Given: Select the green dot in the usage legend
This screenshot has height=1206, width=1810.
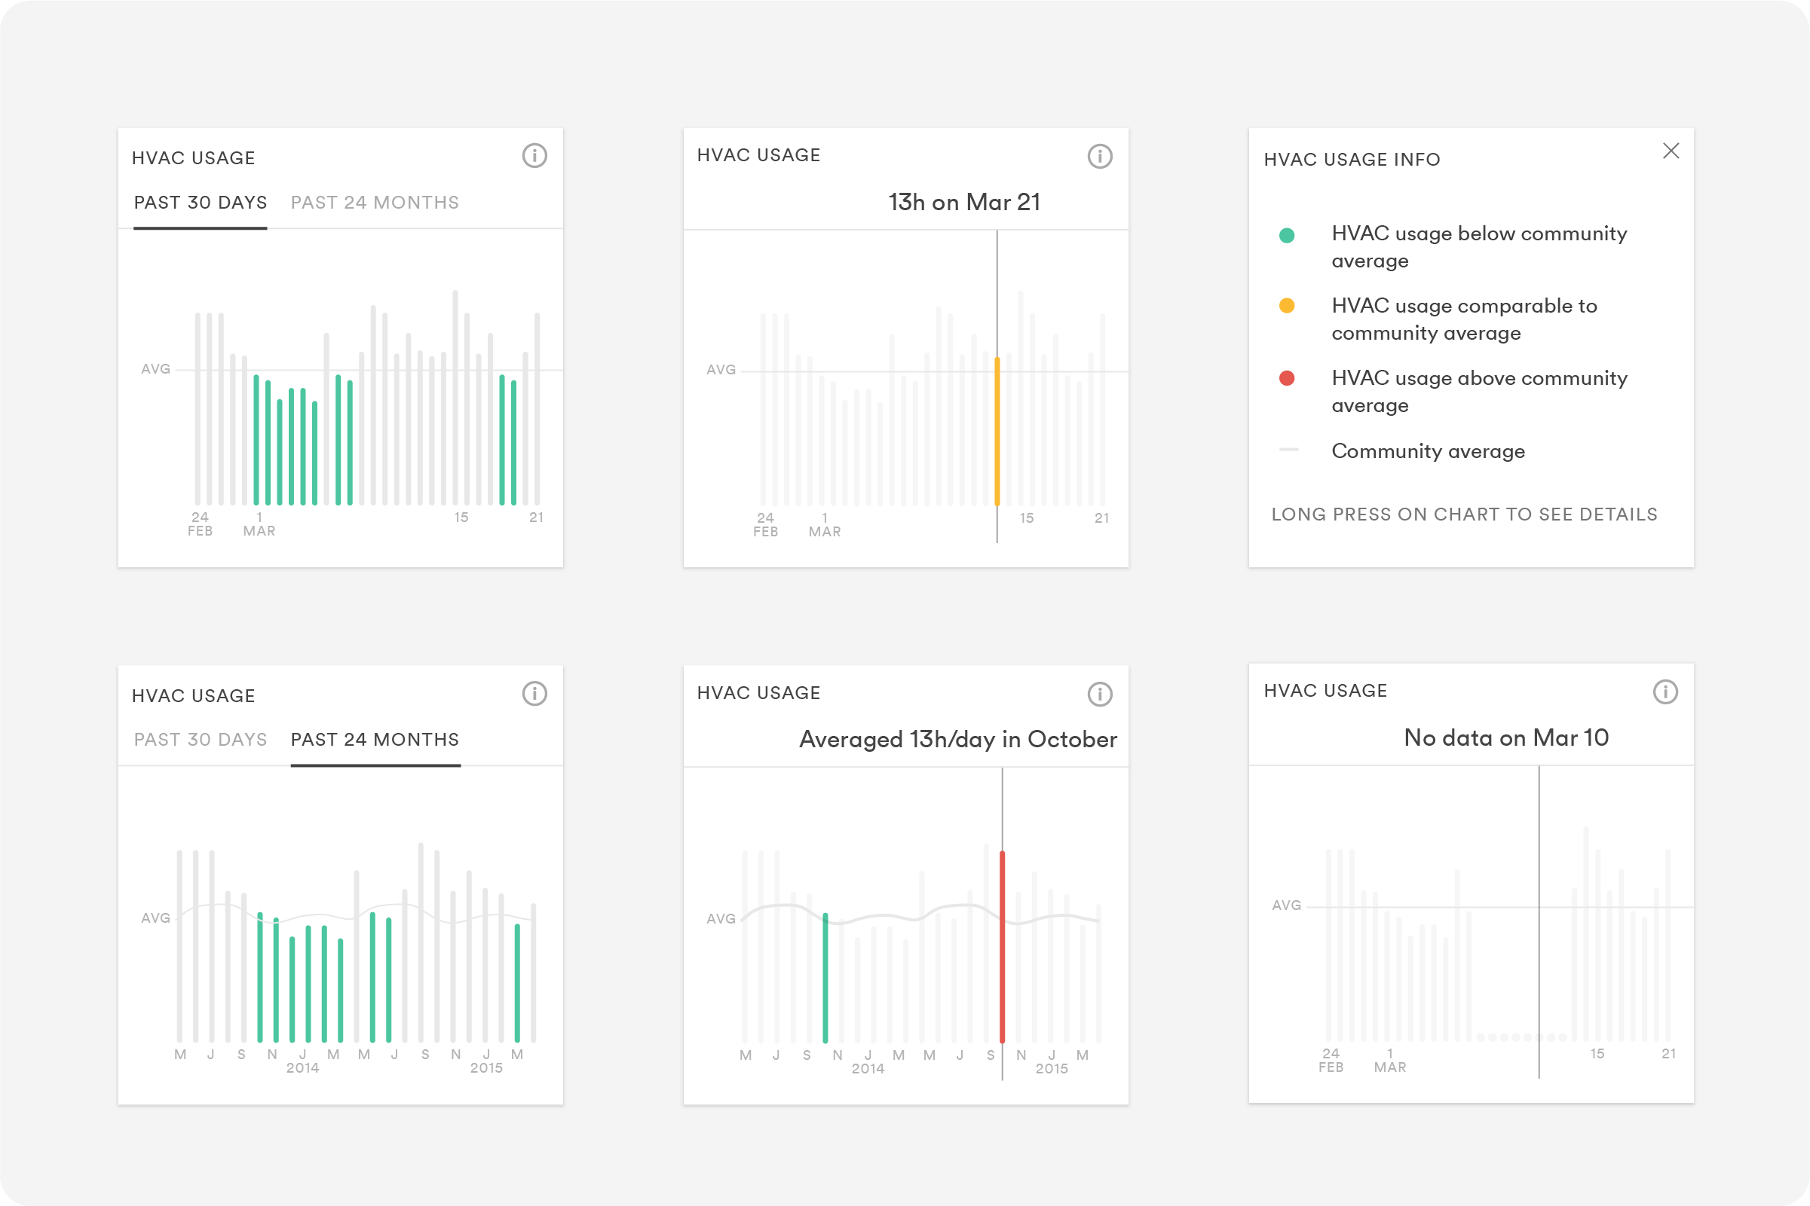Looking at the screenshot, I should pos(1288,233).
